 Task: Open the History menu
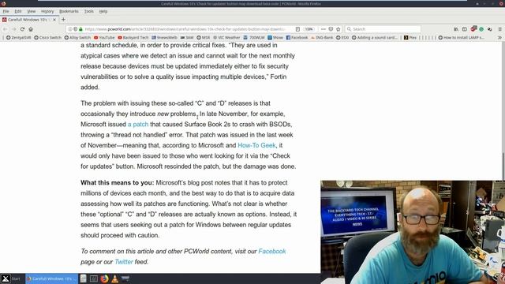point(47,11)
